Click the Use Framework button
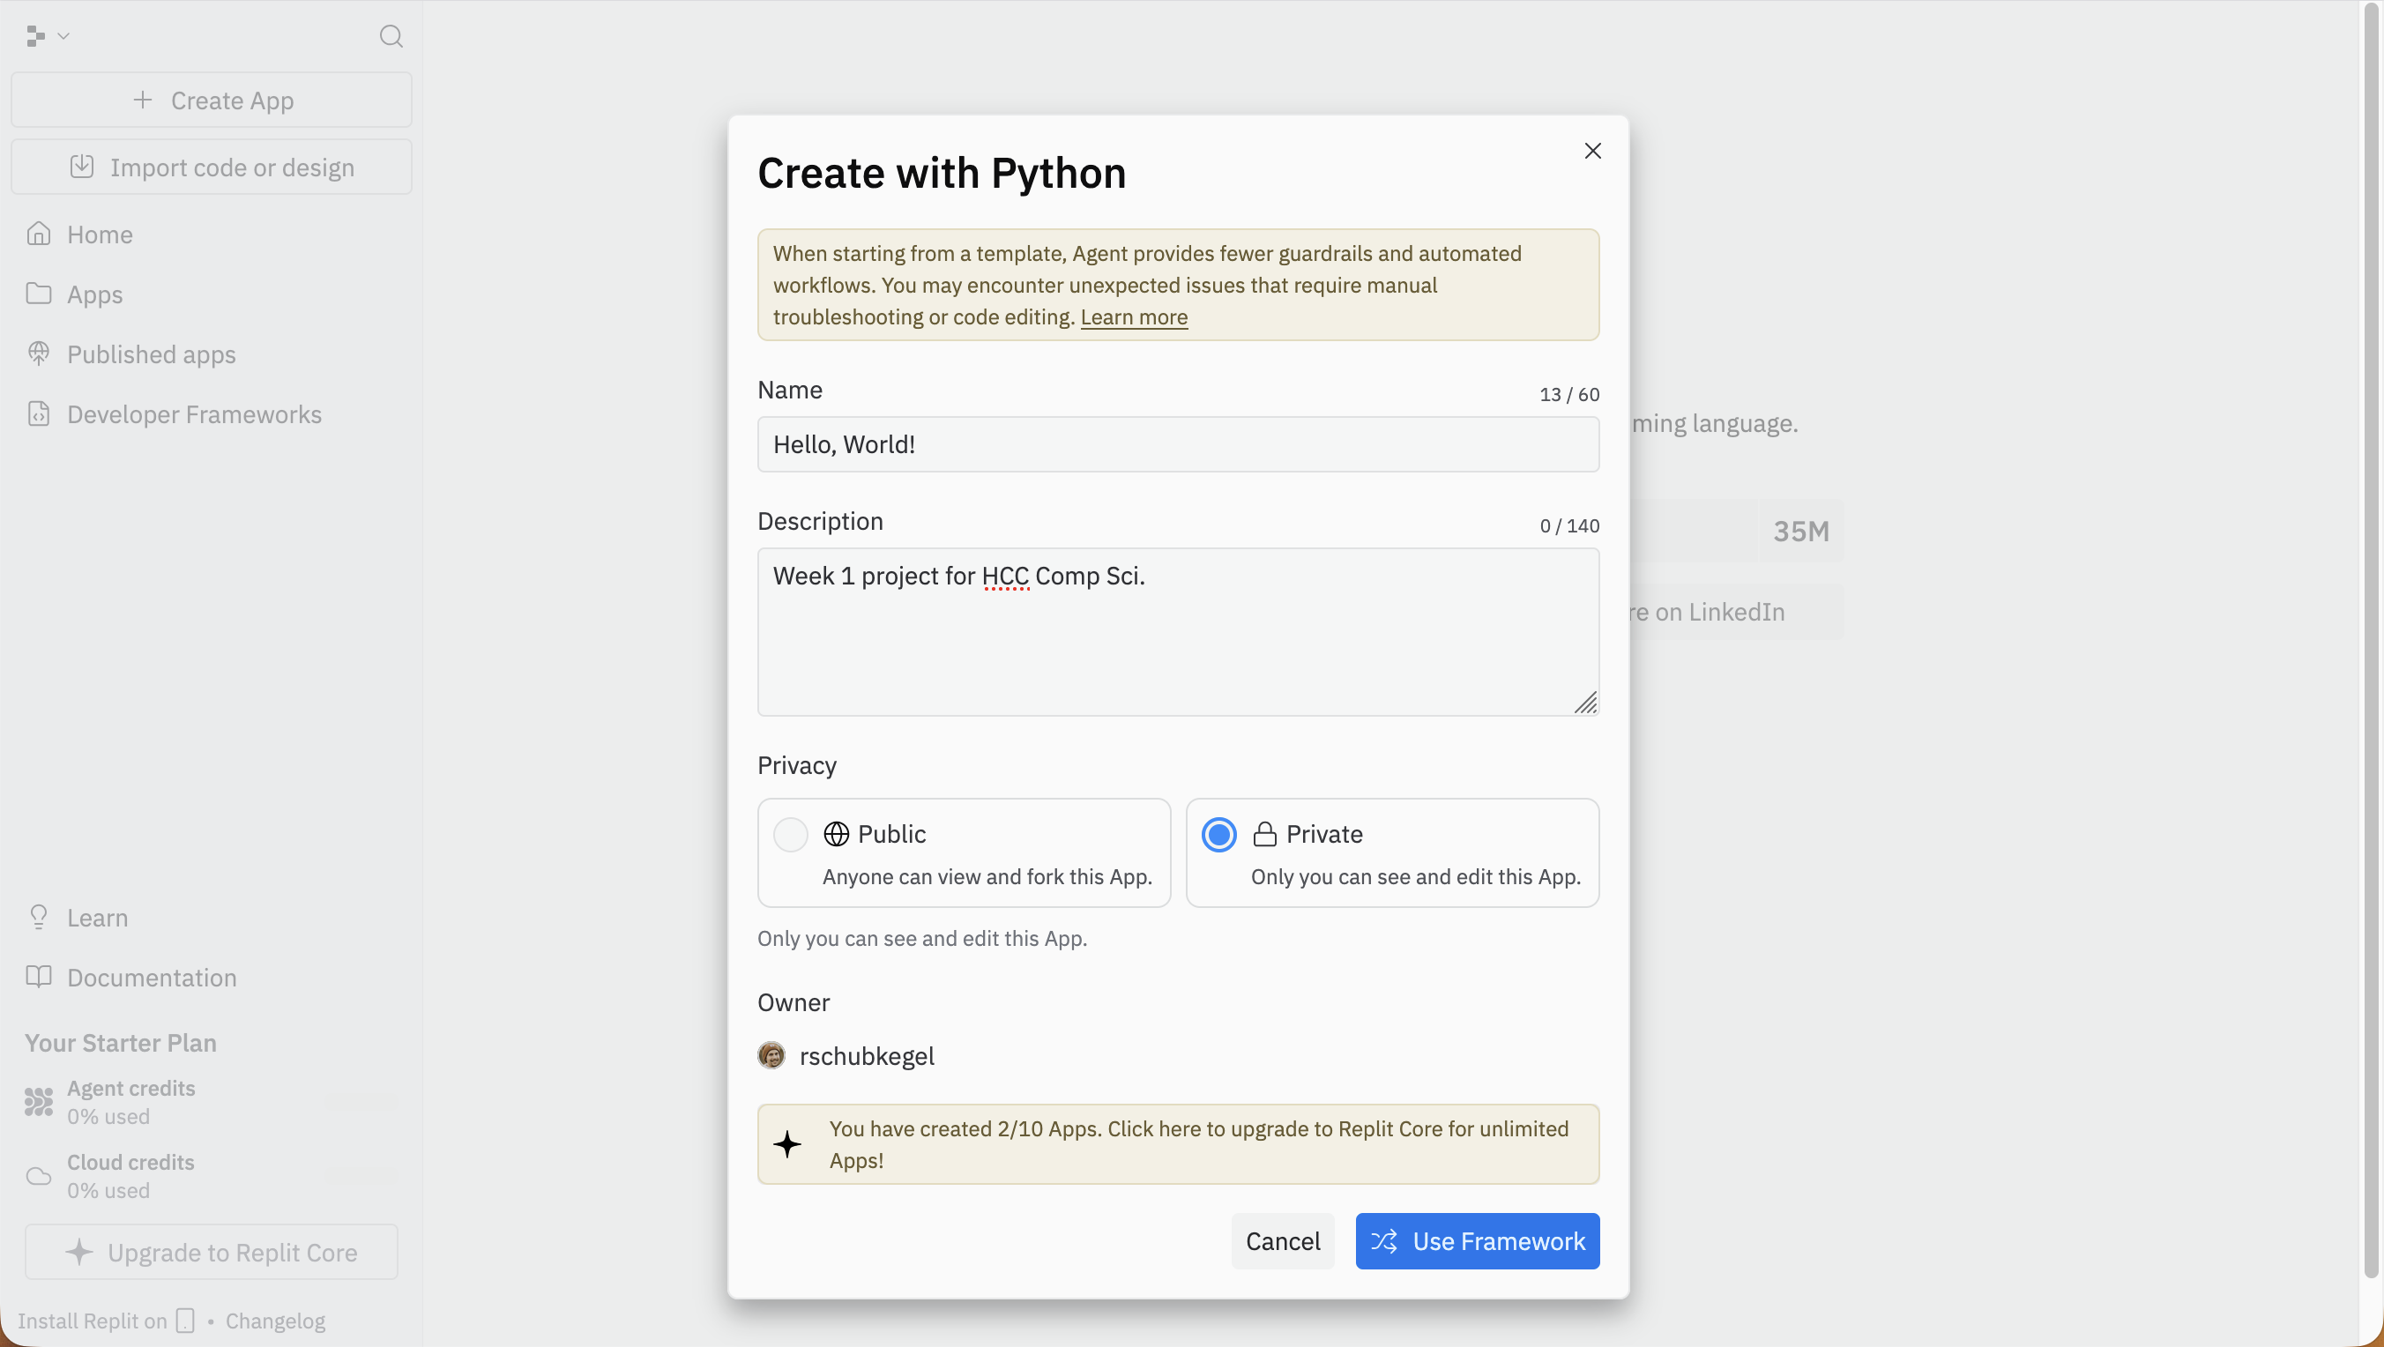This screenshot has width=2384, height=1347. coord(1476,1240)
